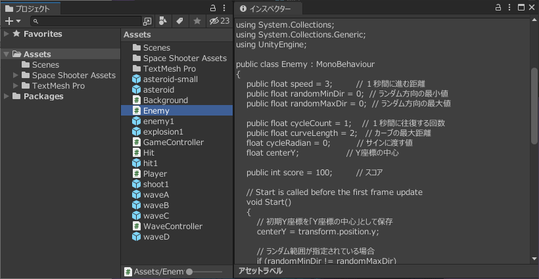Expand the Favorites tree node
This screenshot has width=539, height=279.
click(6, 33)
